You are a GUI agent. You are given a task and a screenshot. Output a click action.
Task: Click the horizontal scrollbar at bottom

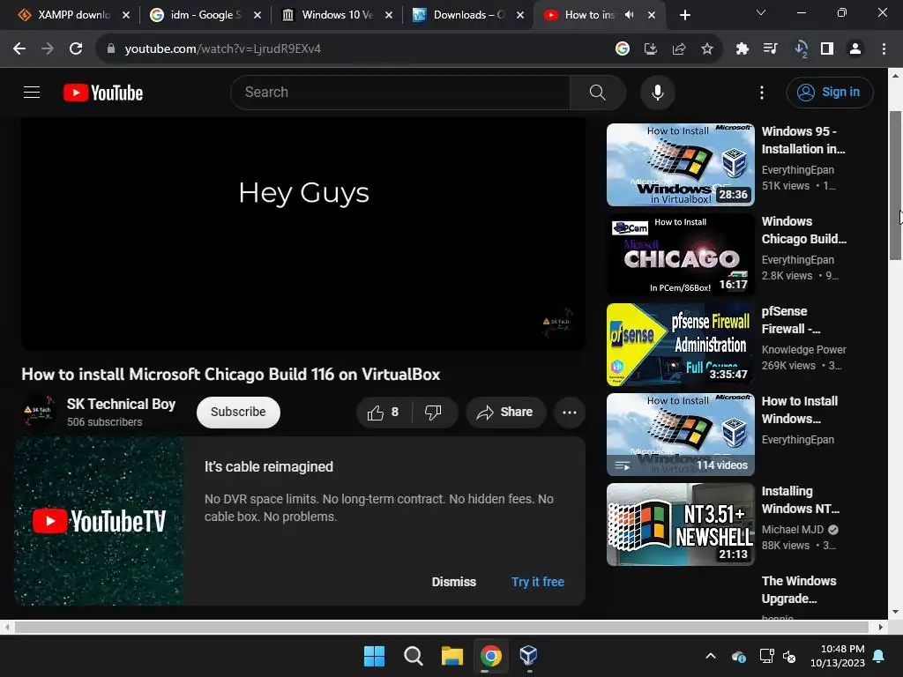click(441, 627)
